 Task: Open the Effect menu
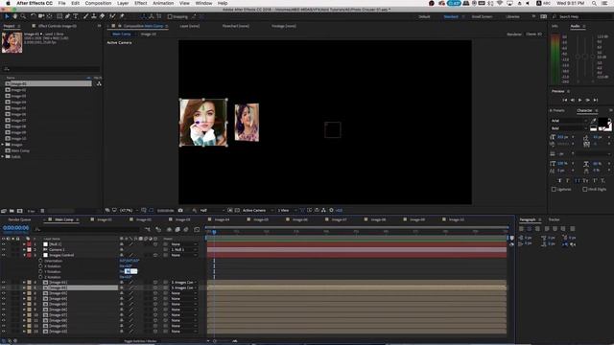click(141, 3)
